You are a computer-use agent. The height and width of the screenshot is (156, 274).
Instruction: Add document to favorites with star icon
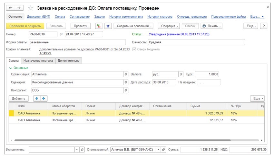coord(30,8)
